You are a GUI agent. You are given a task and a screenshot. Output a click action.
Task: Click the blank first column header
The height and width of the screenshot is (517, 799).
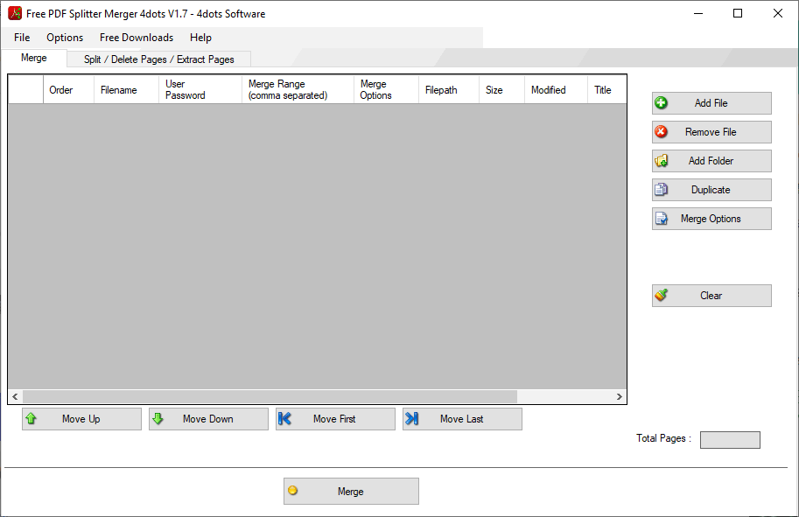tap(25, 89)
